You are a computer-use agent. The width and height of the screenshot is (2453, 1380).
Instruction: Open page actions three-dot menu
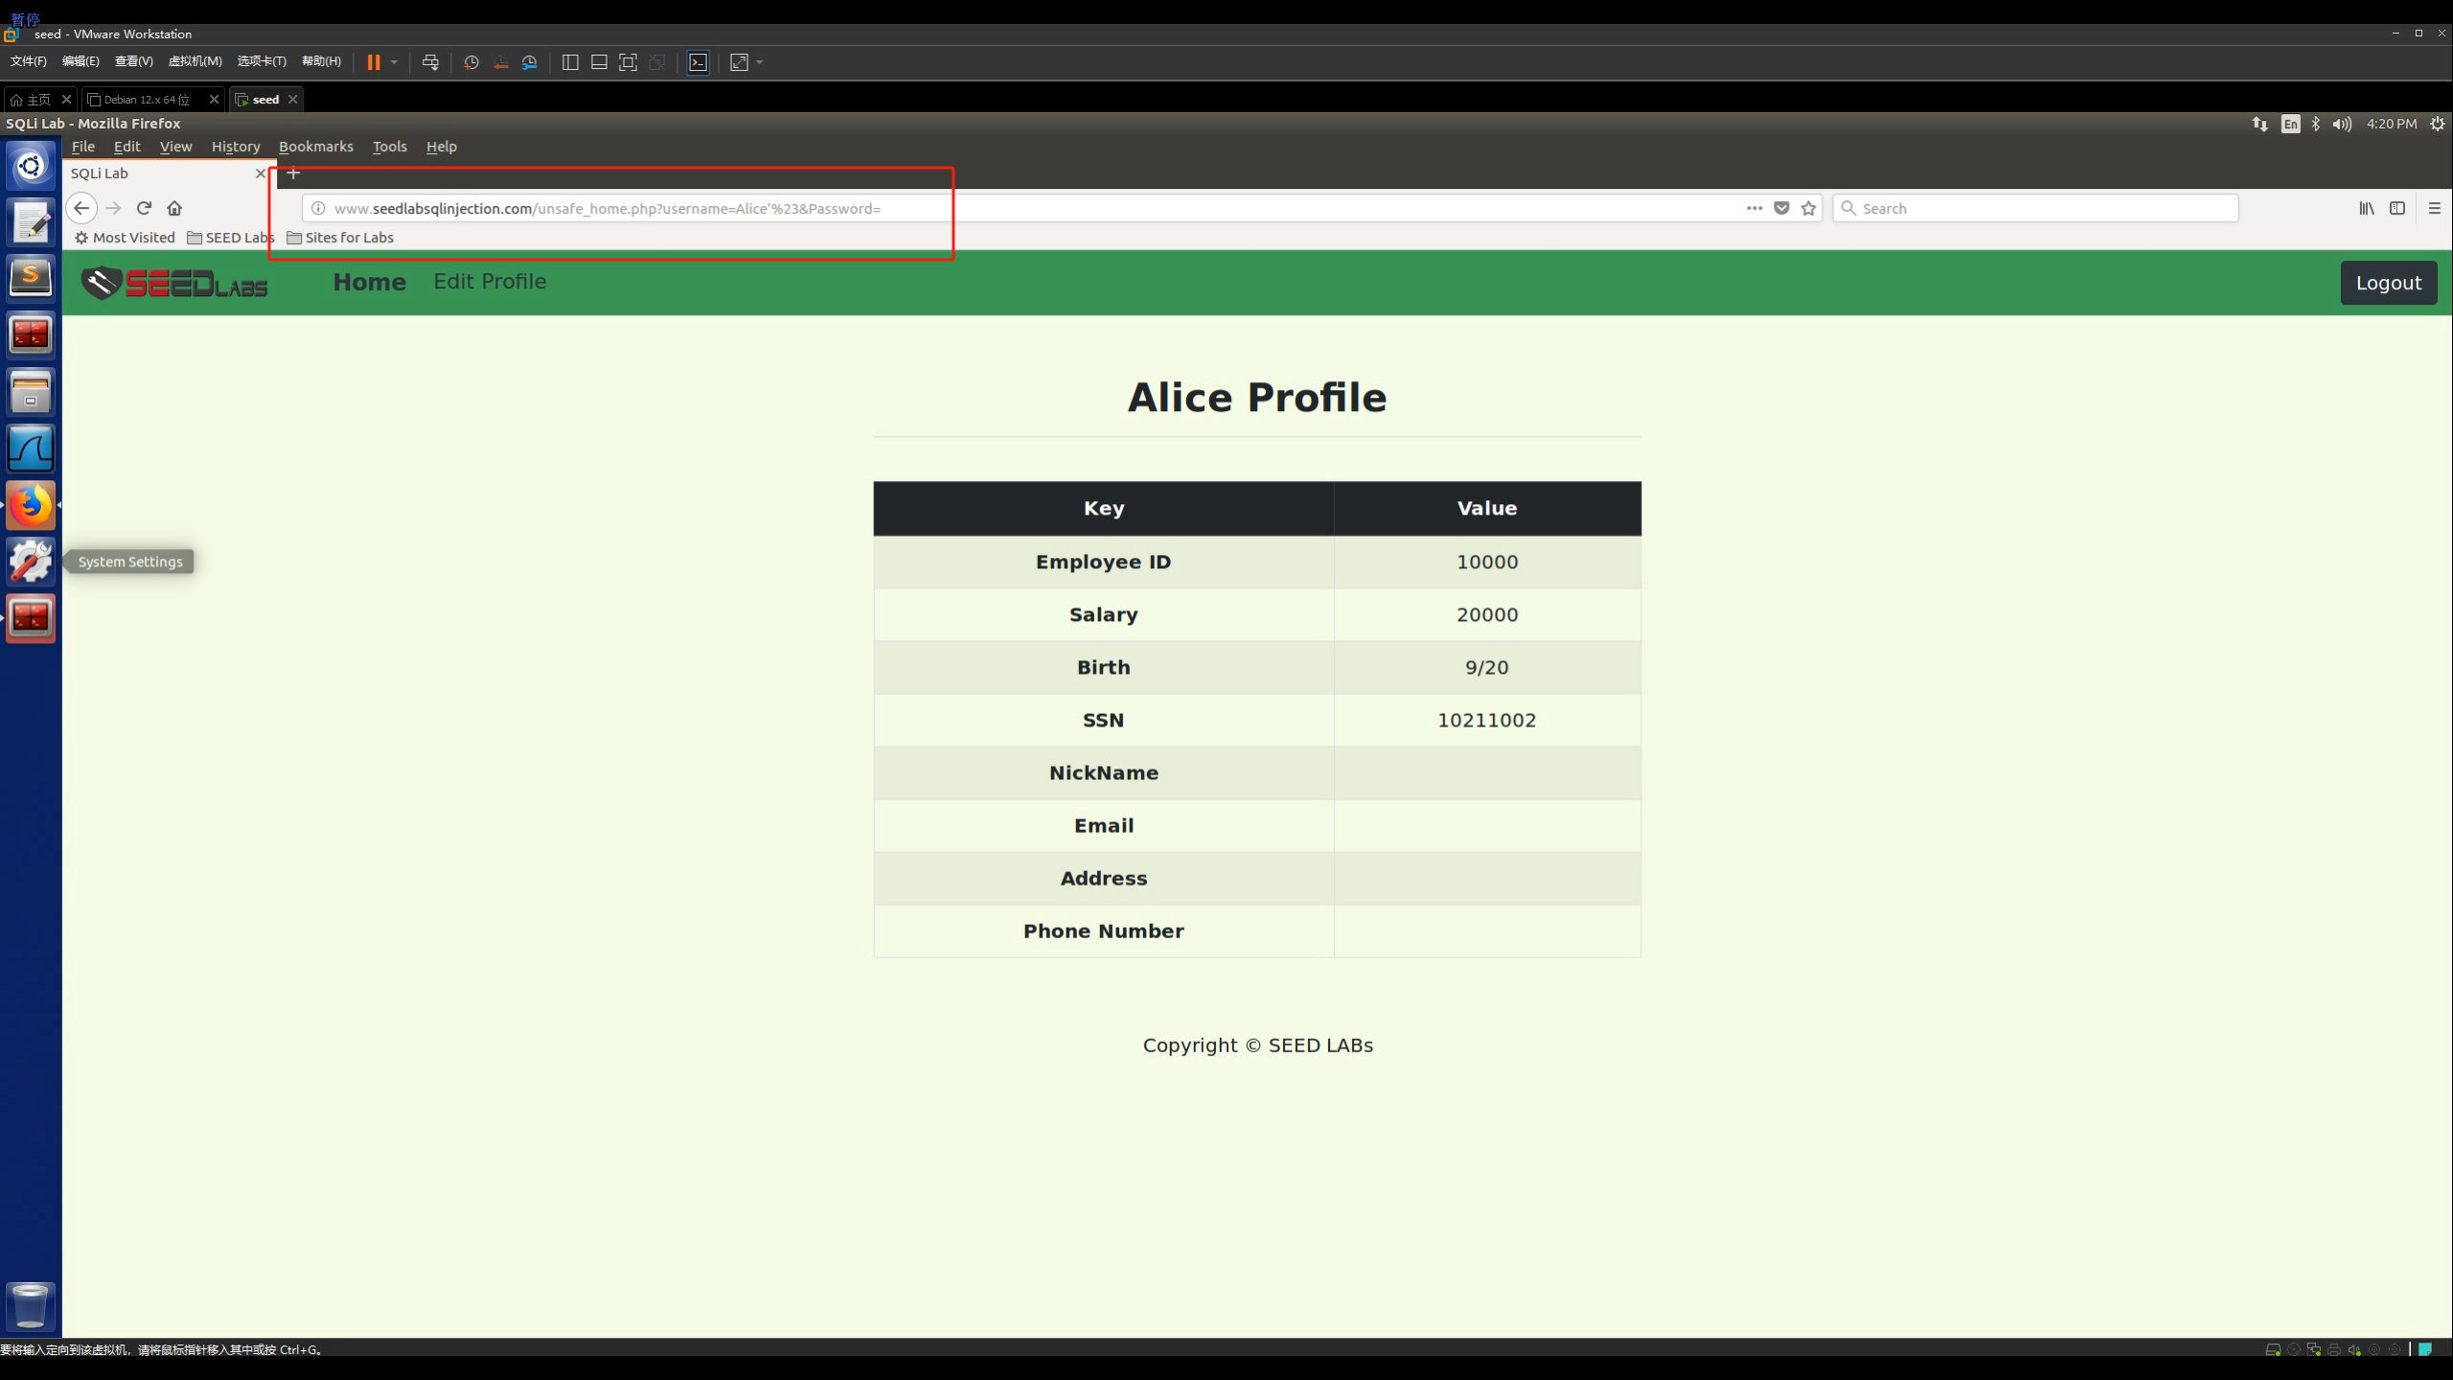pyautogui.click(x=1754, y=208)
